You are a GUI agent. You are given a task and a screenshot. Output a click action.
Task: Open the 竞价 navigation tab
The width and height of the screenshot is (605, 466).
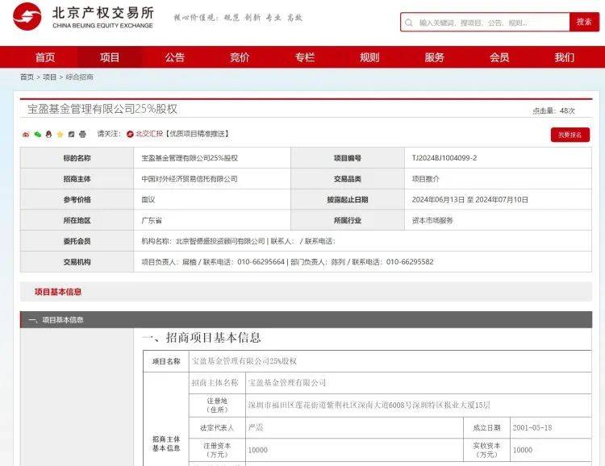tap(240, 57)
